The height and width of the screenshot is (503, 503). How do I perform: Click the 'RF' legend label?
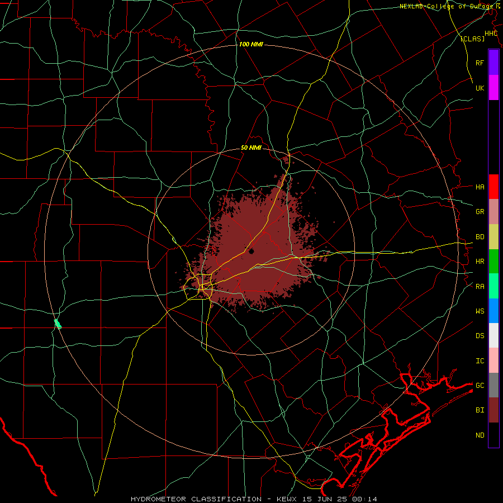click(480, 63)
